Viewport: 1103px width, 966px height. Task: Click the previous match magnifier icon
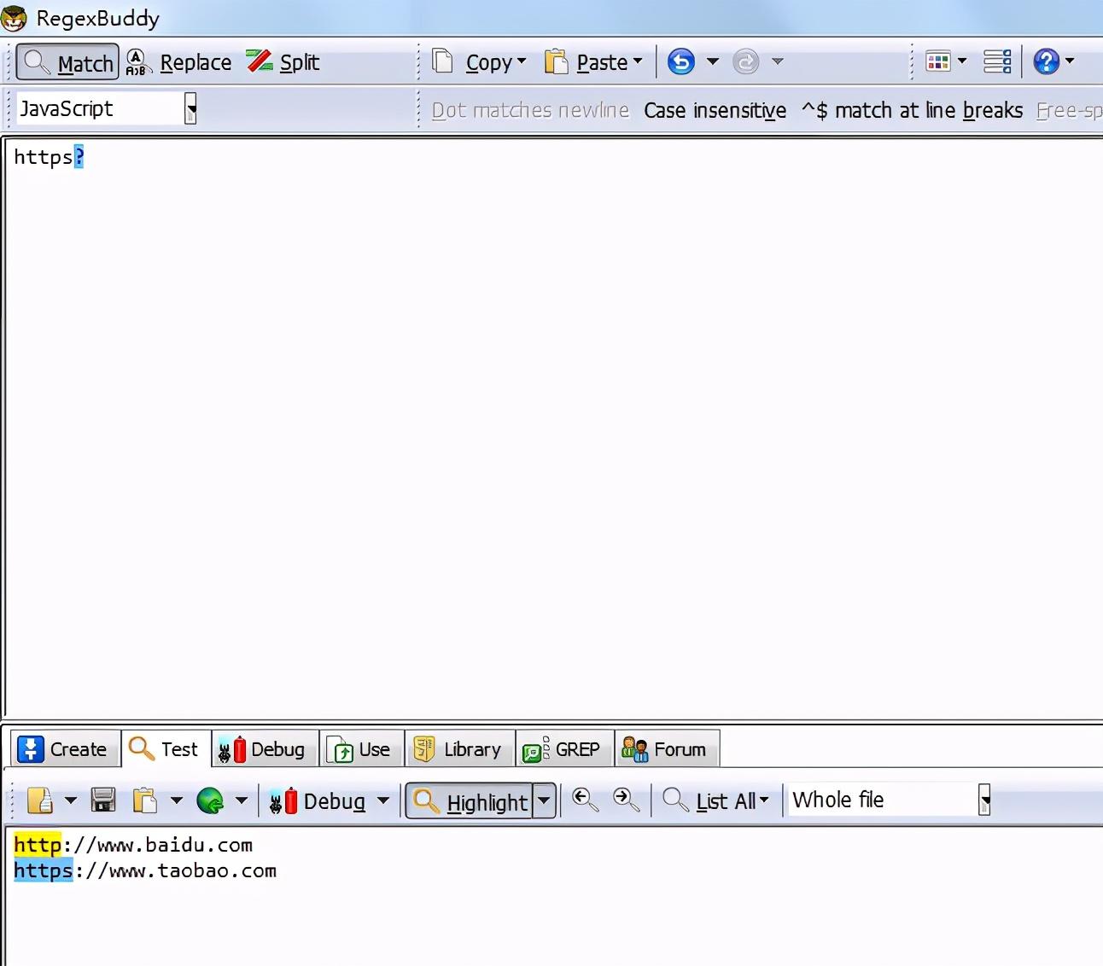coord(585,800)
